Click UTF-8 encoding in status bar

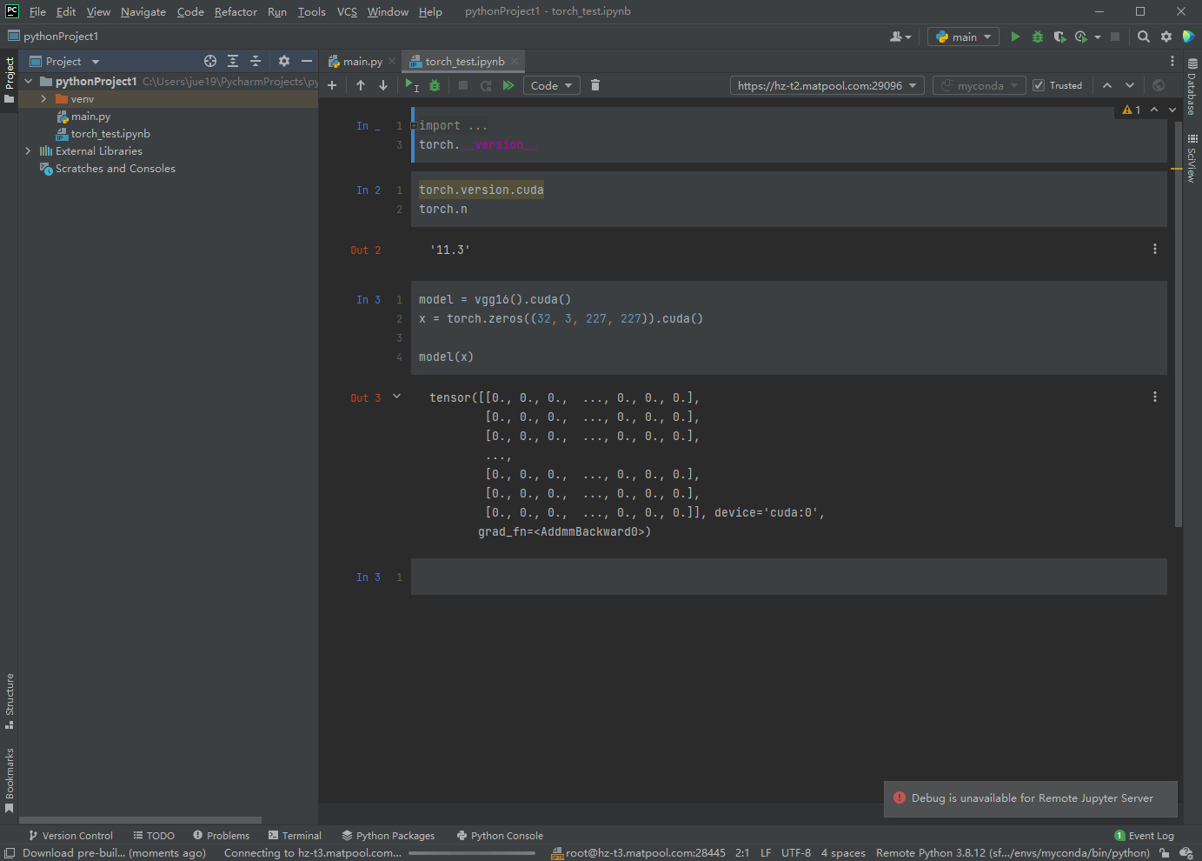(x=796, y=853)
